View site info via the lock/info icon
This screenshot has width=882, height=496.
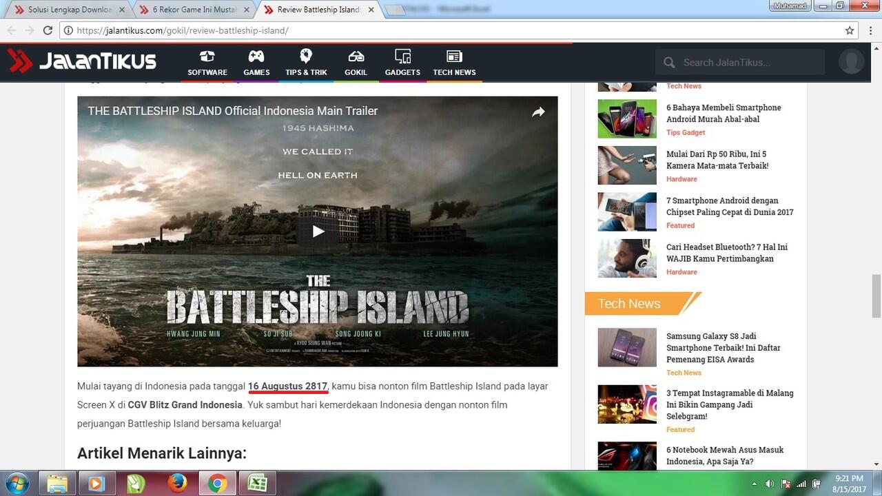[x=68, y=30]
